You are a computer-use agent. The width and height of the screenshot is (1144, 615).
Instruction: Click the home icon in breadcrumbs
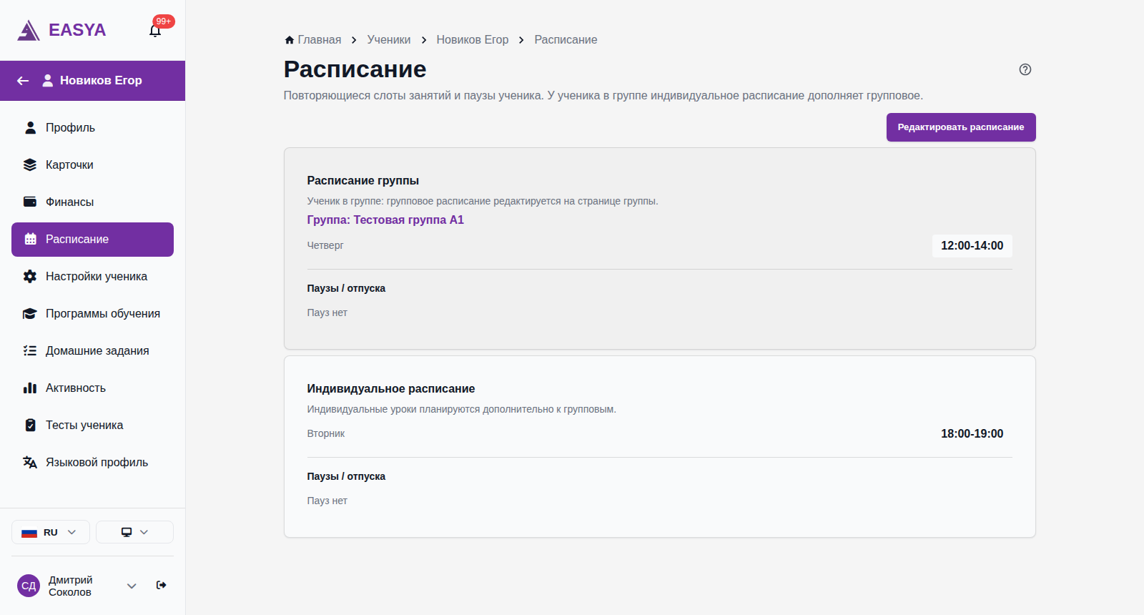[x=290, y=40]
